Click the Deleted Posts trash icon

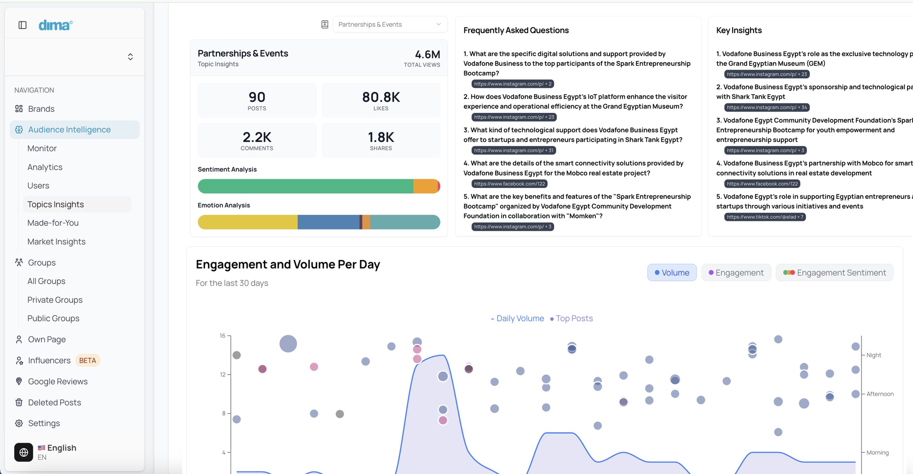(19, 402)
